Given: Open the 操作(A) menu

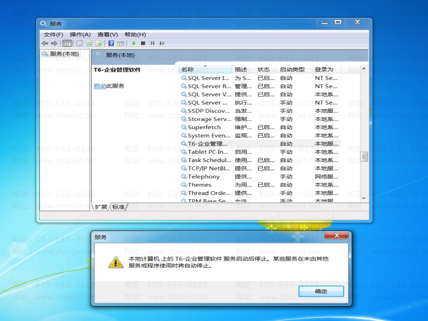Looking at the screenshot, I should coord(80,35).
